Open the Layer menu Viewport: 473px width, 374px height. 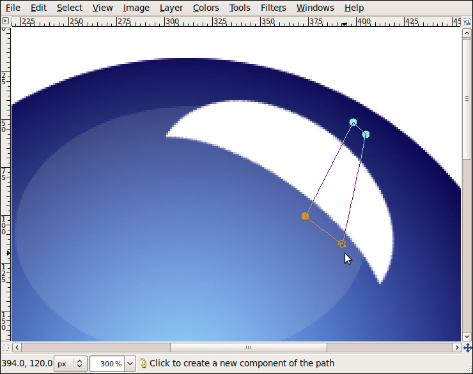171,8
